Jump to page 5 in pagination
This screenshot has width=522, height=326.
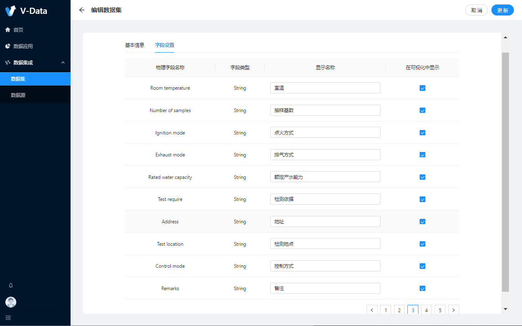tap(440, 310)
